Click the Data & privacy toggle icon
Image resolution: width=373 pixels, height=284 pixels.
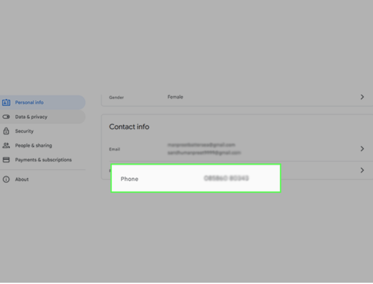click(x=6, y=117)
